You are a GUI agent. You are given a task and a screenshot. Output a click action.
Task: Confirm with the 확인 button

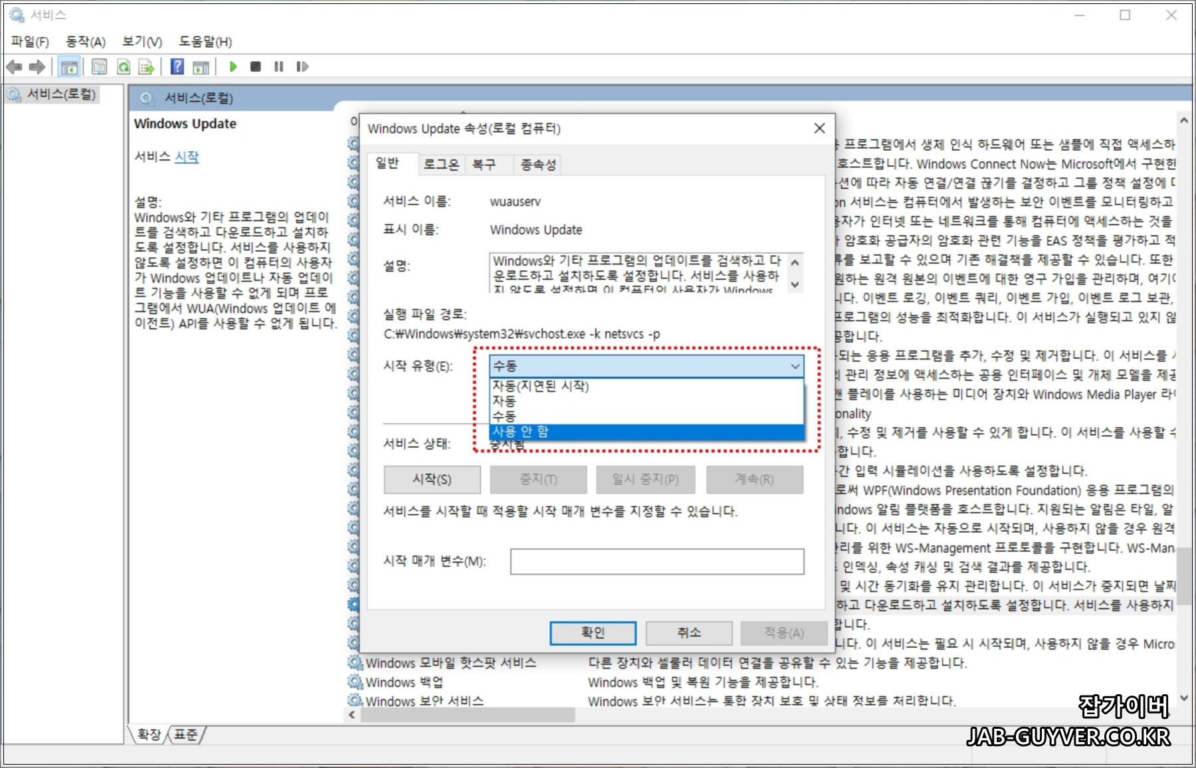click(593, 633)
